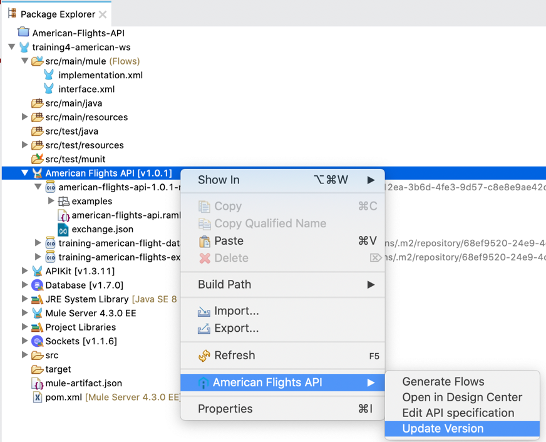The image size is (546, 442).
Task: Select the implementation.xml file name
Action: pos(101,75)
